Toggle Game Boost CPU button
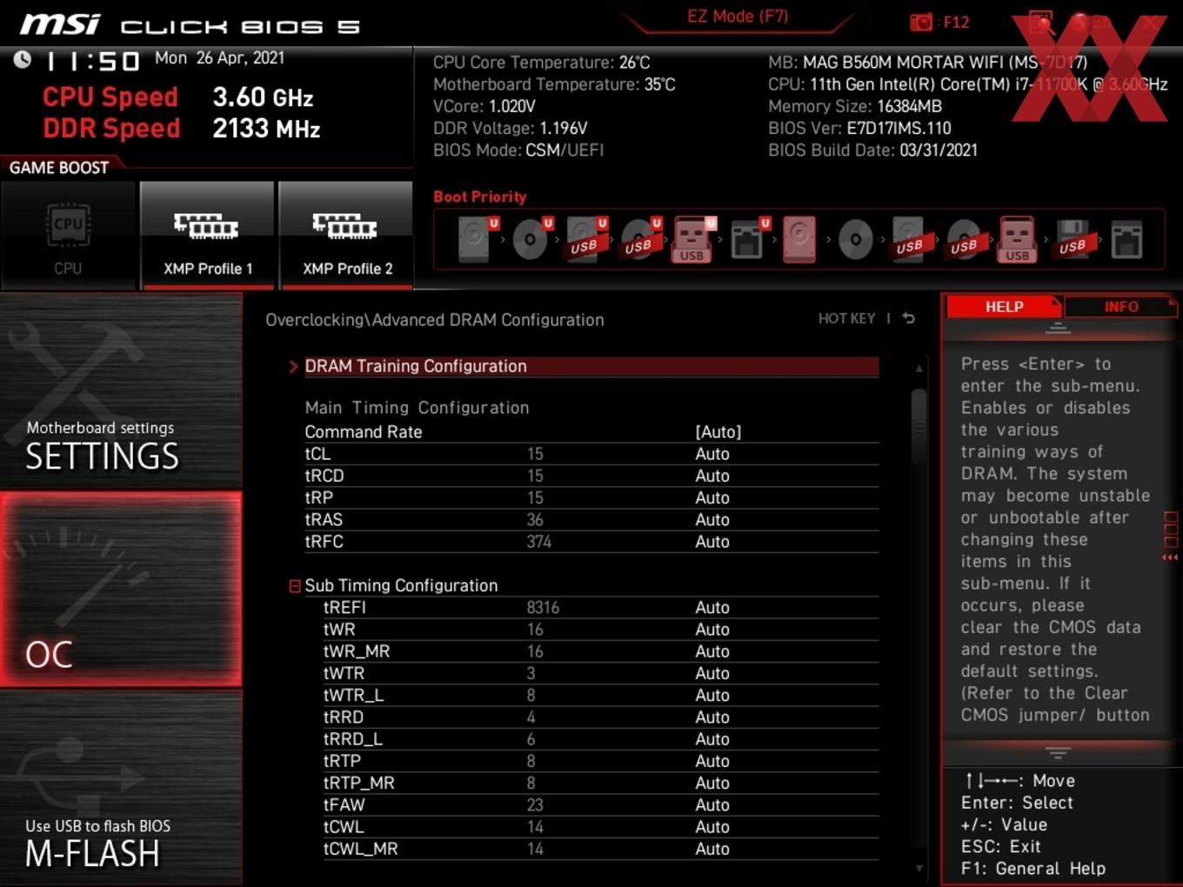 [68, 235]
